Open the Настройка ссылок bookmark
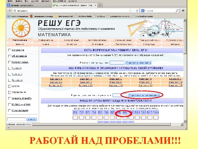This screenshot has width=198, height=149. tap(143, 16)
